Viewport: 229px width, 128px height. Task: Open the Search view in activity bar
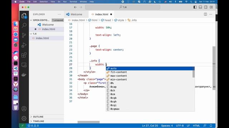24,25
